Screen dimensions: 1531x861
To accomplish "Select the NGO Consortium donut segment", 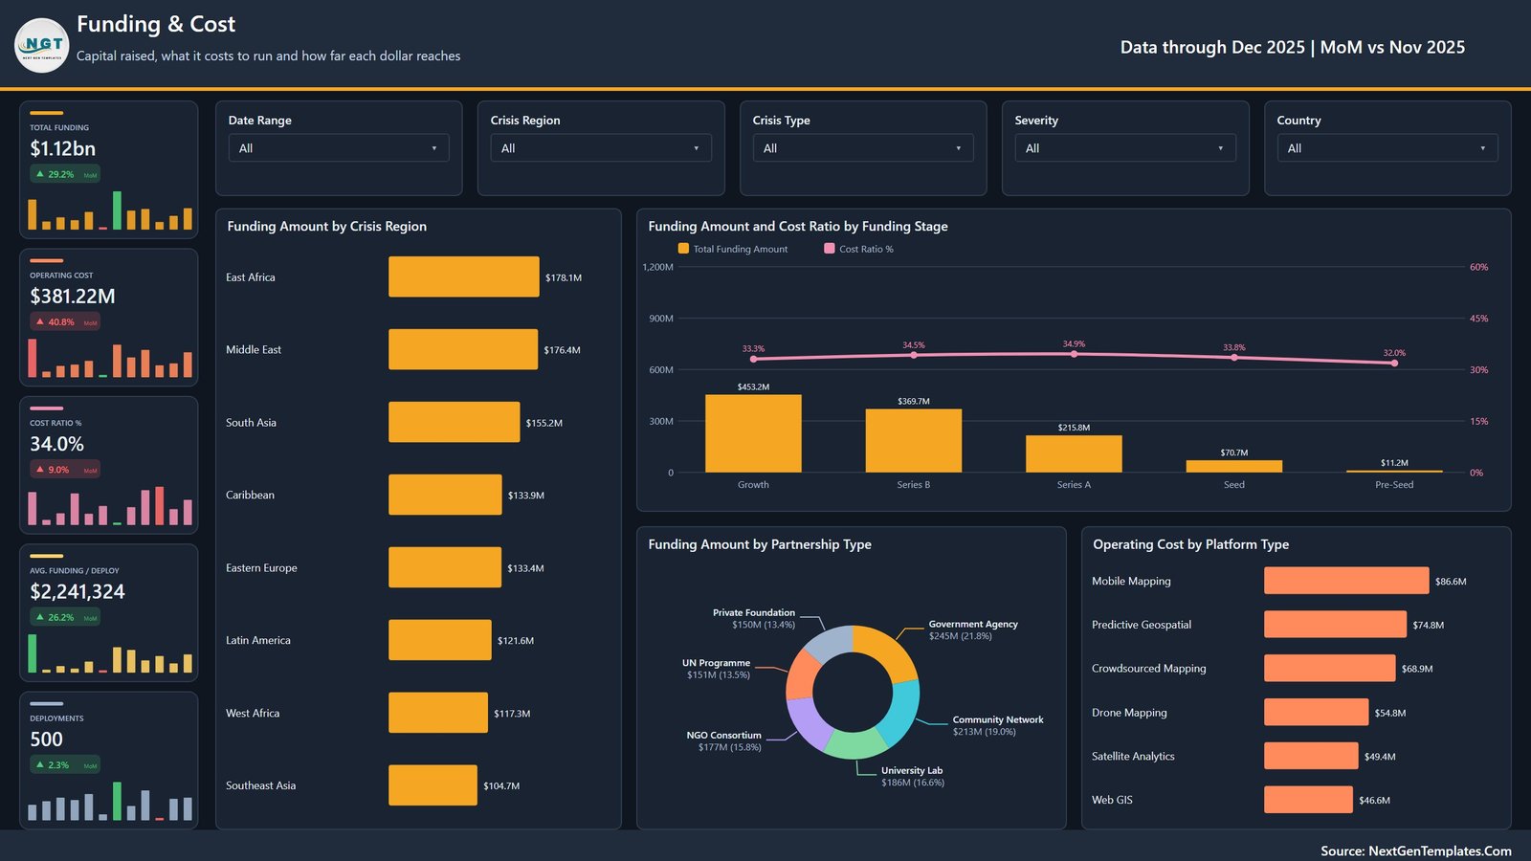I will [806, 724].
